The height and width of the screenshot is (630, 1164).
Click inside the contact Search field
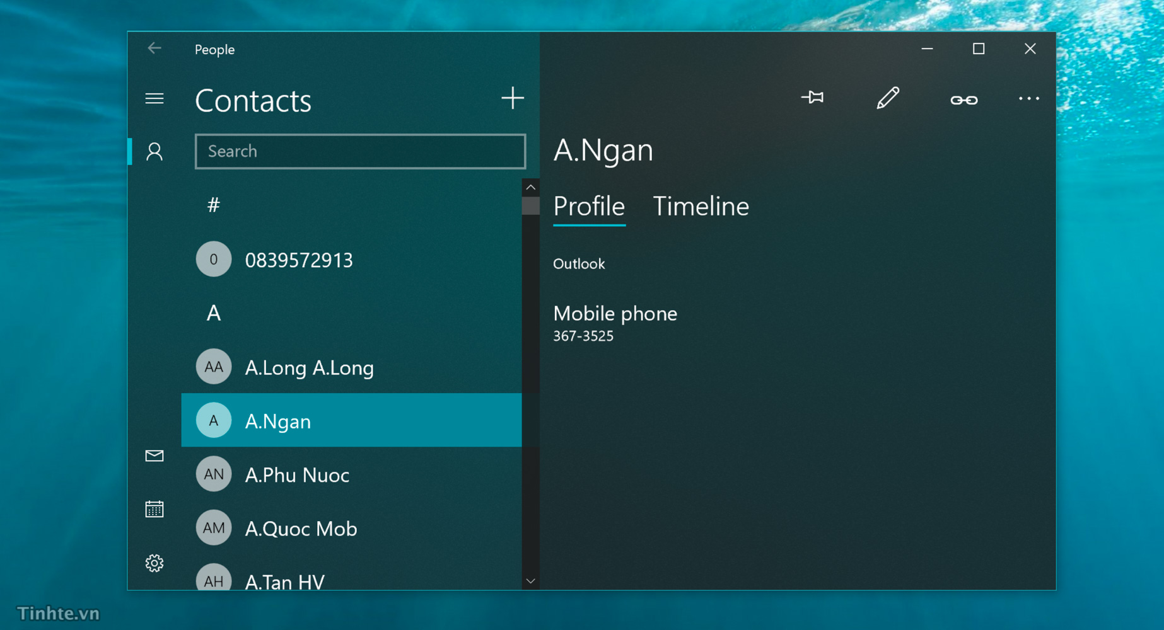pyautogui.click(x=360, y=151)
